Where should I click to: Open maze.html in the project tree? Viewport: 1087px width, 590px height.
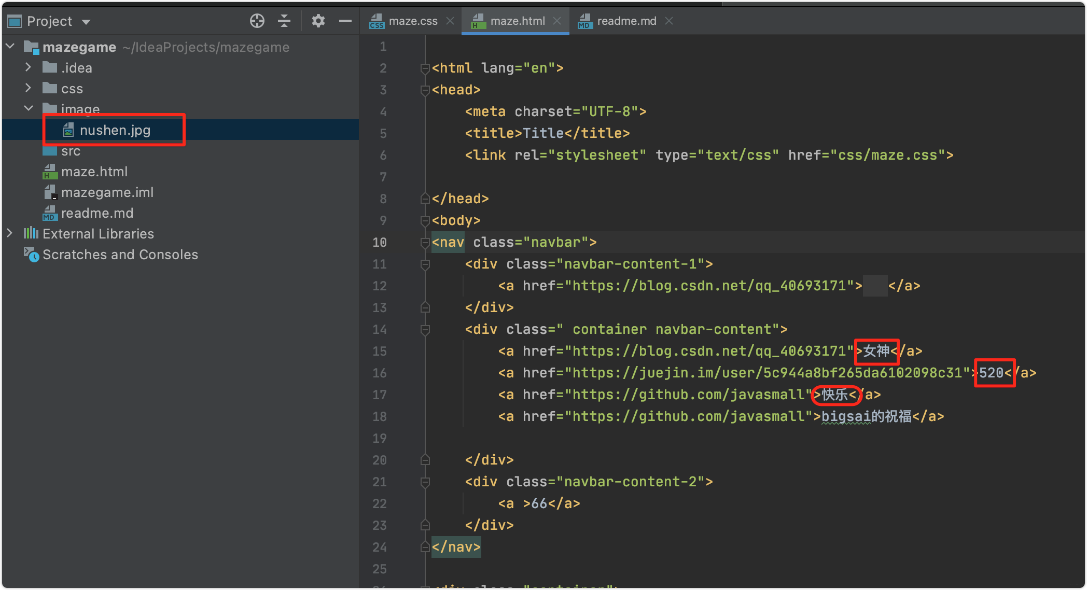[x=94, y=172]
